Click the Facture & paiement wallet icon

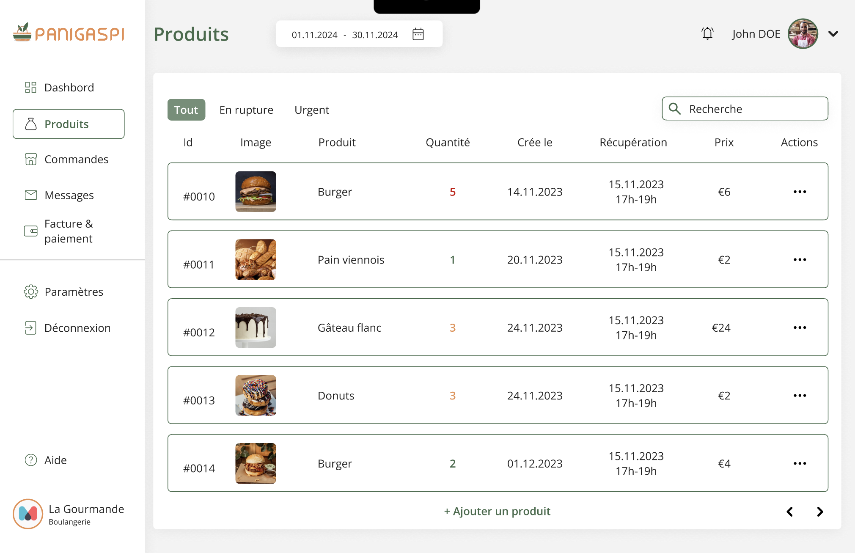pos(30,231)
